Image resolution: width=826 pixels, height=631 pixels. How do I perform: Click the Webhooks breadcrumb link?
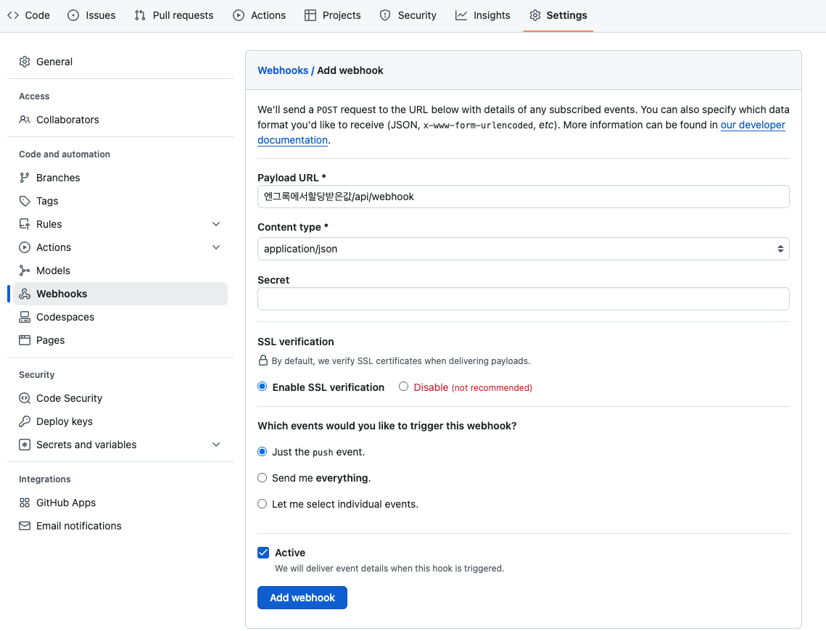point(283,70)
